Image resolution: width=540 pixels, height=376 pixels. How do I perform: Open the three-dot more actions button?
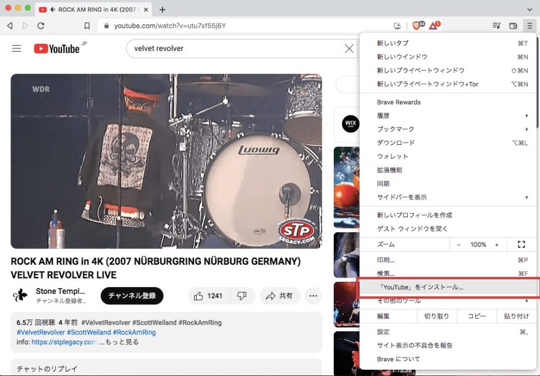(x=313, y=296)
